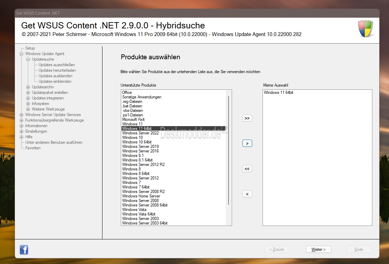The image size is (389, 264).
Task: Open Updates einblenden tree item
Action: click(x=55, y=81)
